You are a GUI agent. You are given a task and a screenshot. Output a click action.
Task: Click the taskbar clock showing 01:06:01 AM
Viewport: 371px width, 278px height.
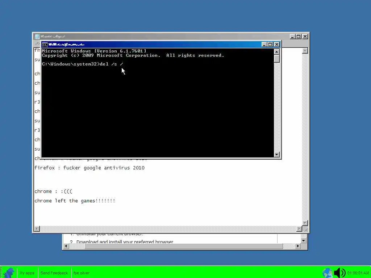tap(358, 273)
